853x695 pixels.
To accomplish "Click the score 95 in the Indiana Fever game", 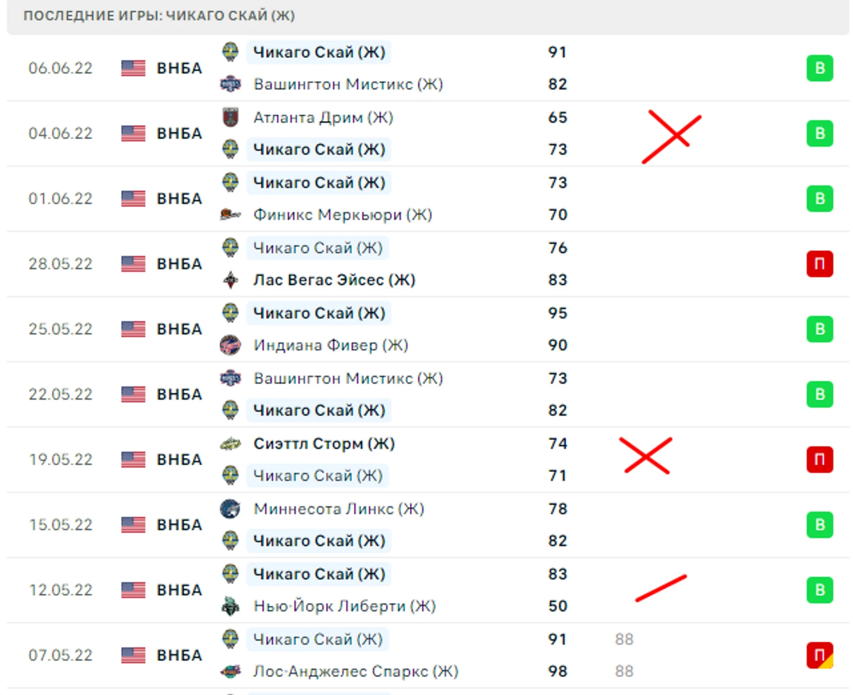I will (557, 313).
